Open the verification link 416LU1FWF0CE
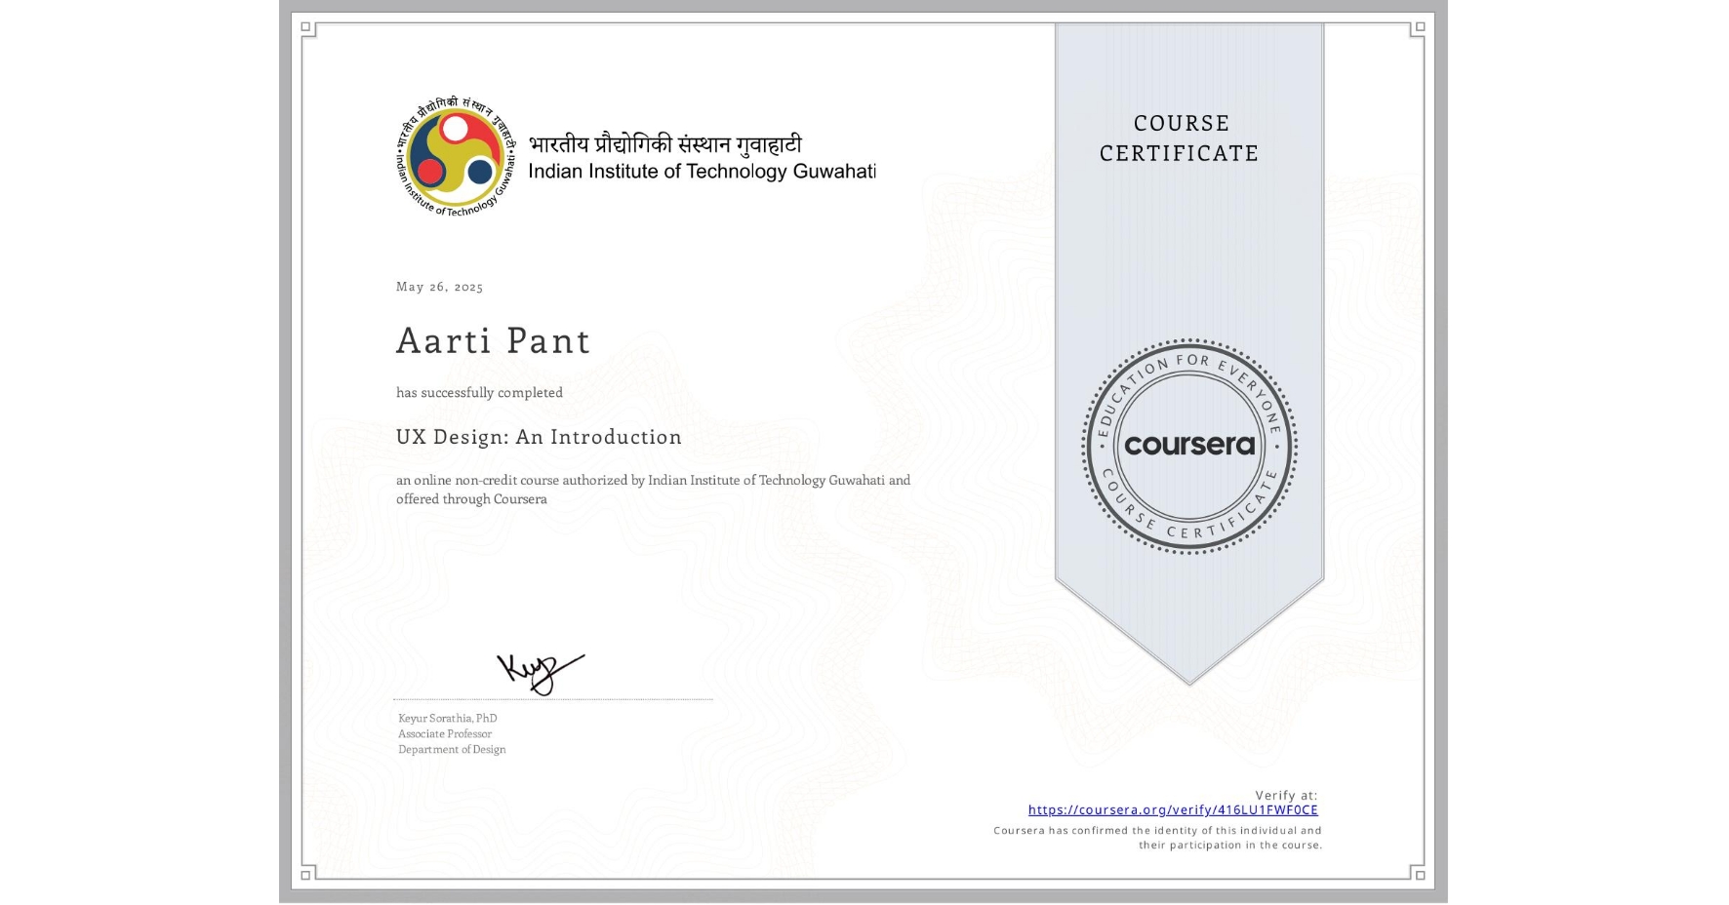Screen dimensions: 1729x905 1173,809
